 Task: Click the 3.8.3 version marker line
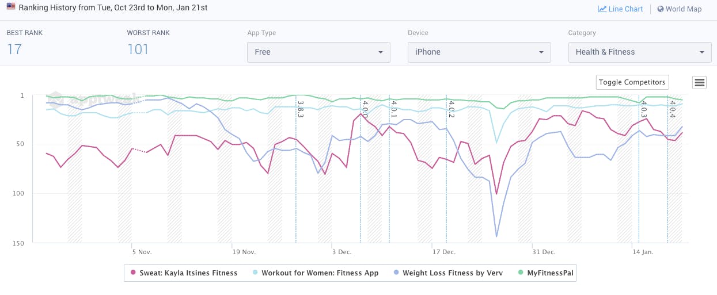(x=296, y=173)
